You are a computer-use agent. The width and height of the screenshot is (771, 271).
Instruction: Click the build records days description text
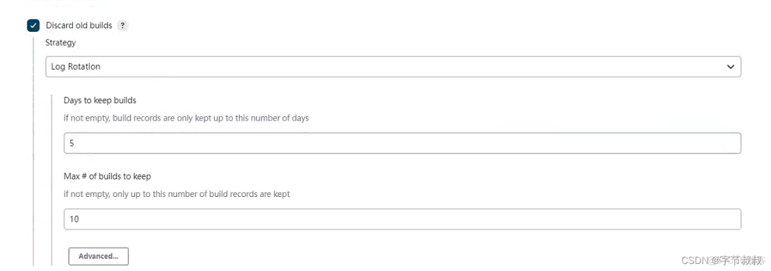[186, 118]
